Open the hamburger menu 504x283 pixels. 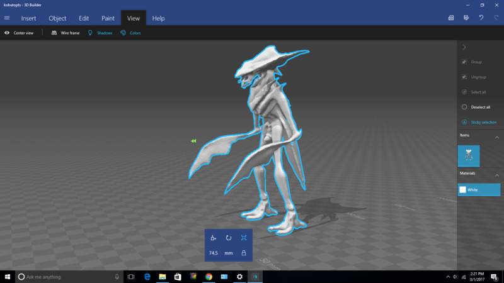click(7, 18)
